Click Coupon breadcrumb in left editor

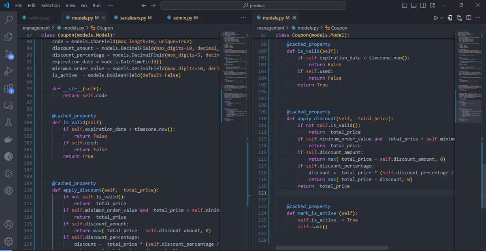click(102, 28)
